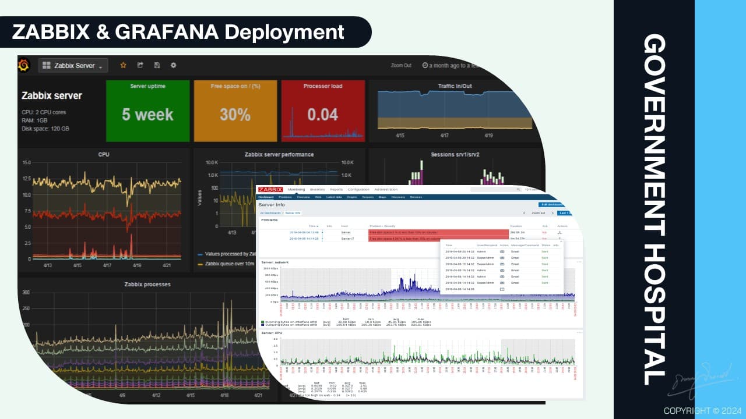Toggle the Values processed by Zabbix legend entry
The height and width of the screenshot is (419, 746).
pyautogui.click(x=227, y=254)
